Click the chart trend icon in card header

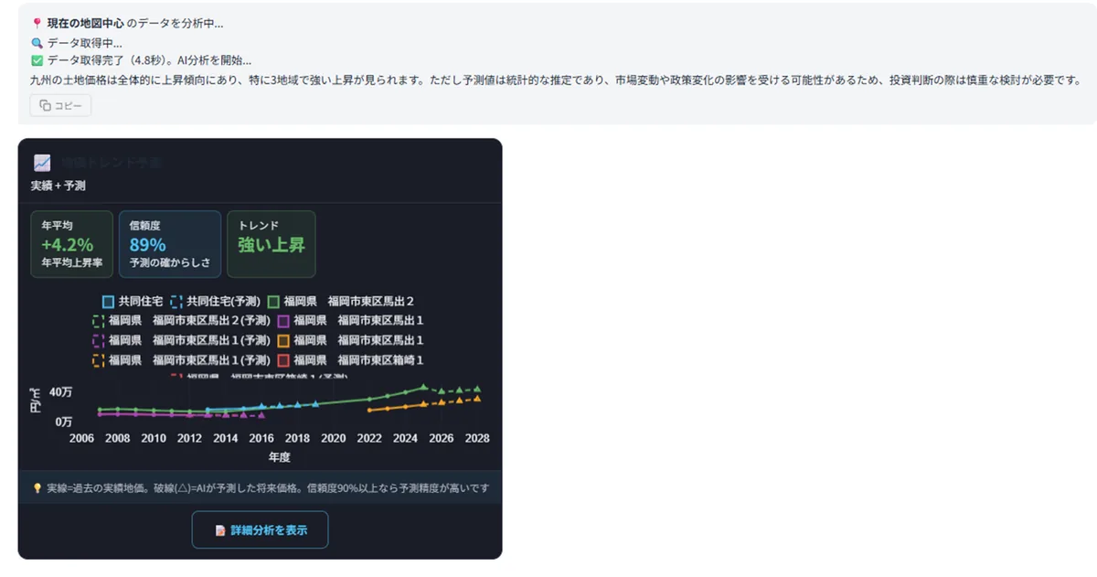41,163
